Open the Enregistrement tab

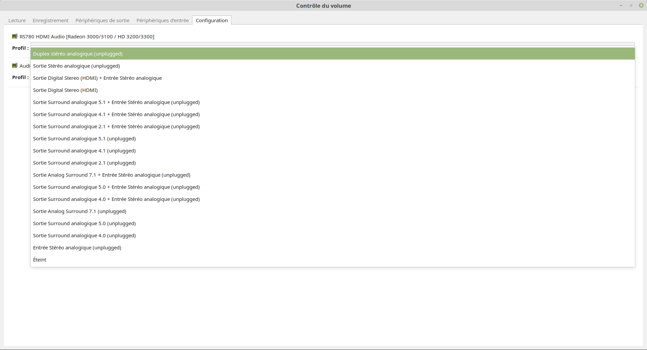pyautogui.click(x=51, y=21)
